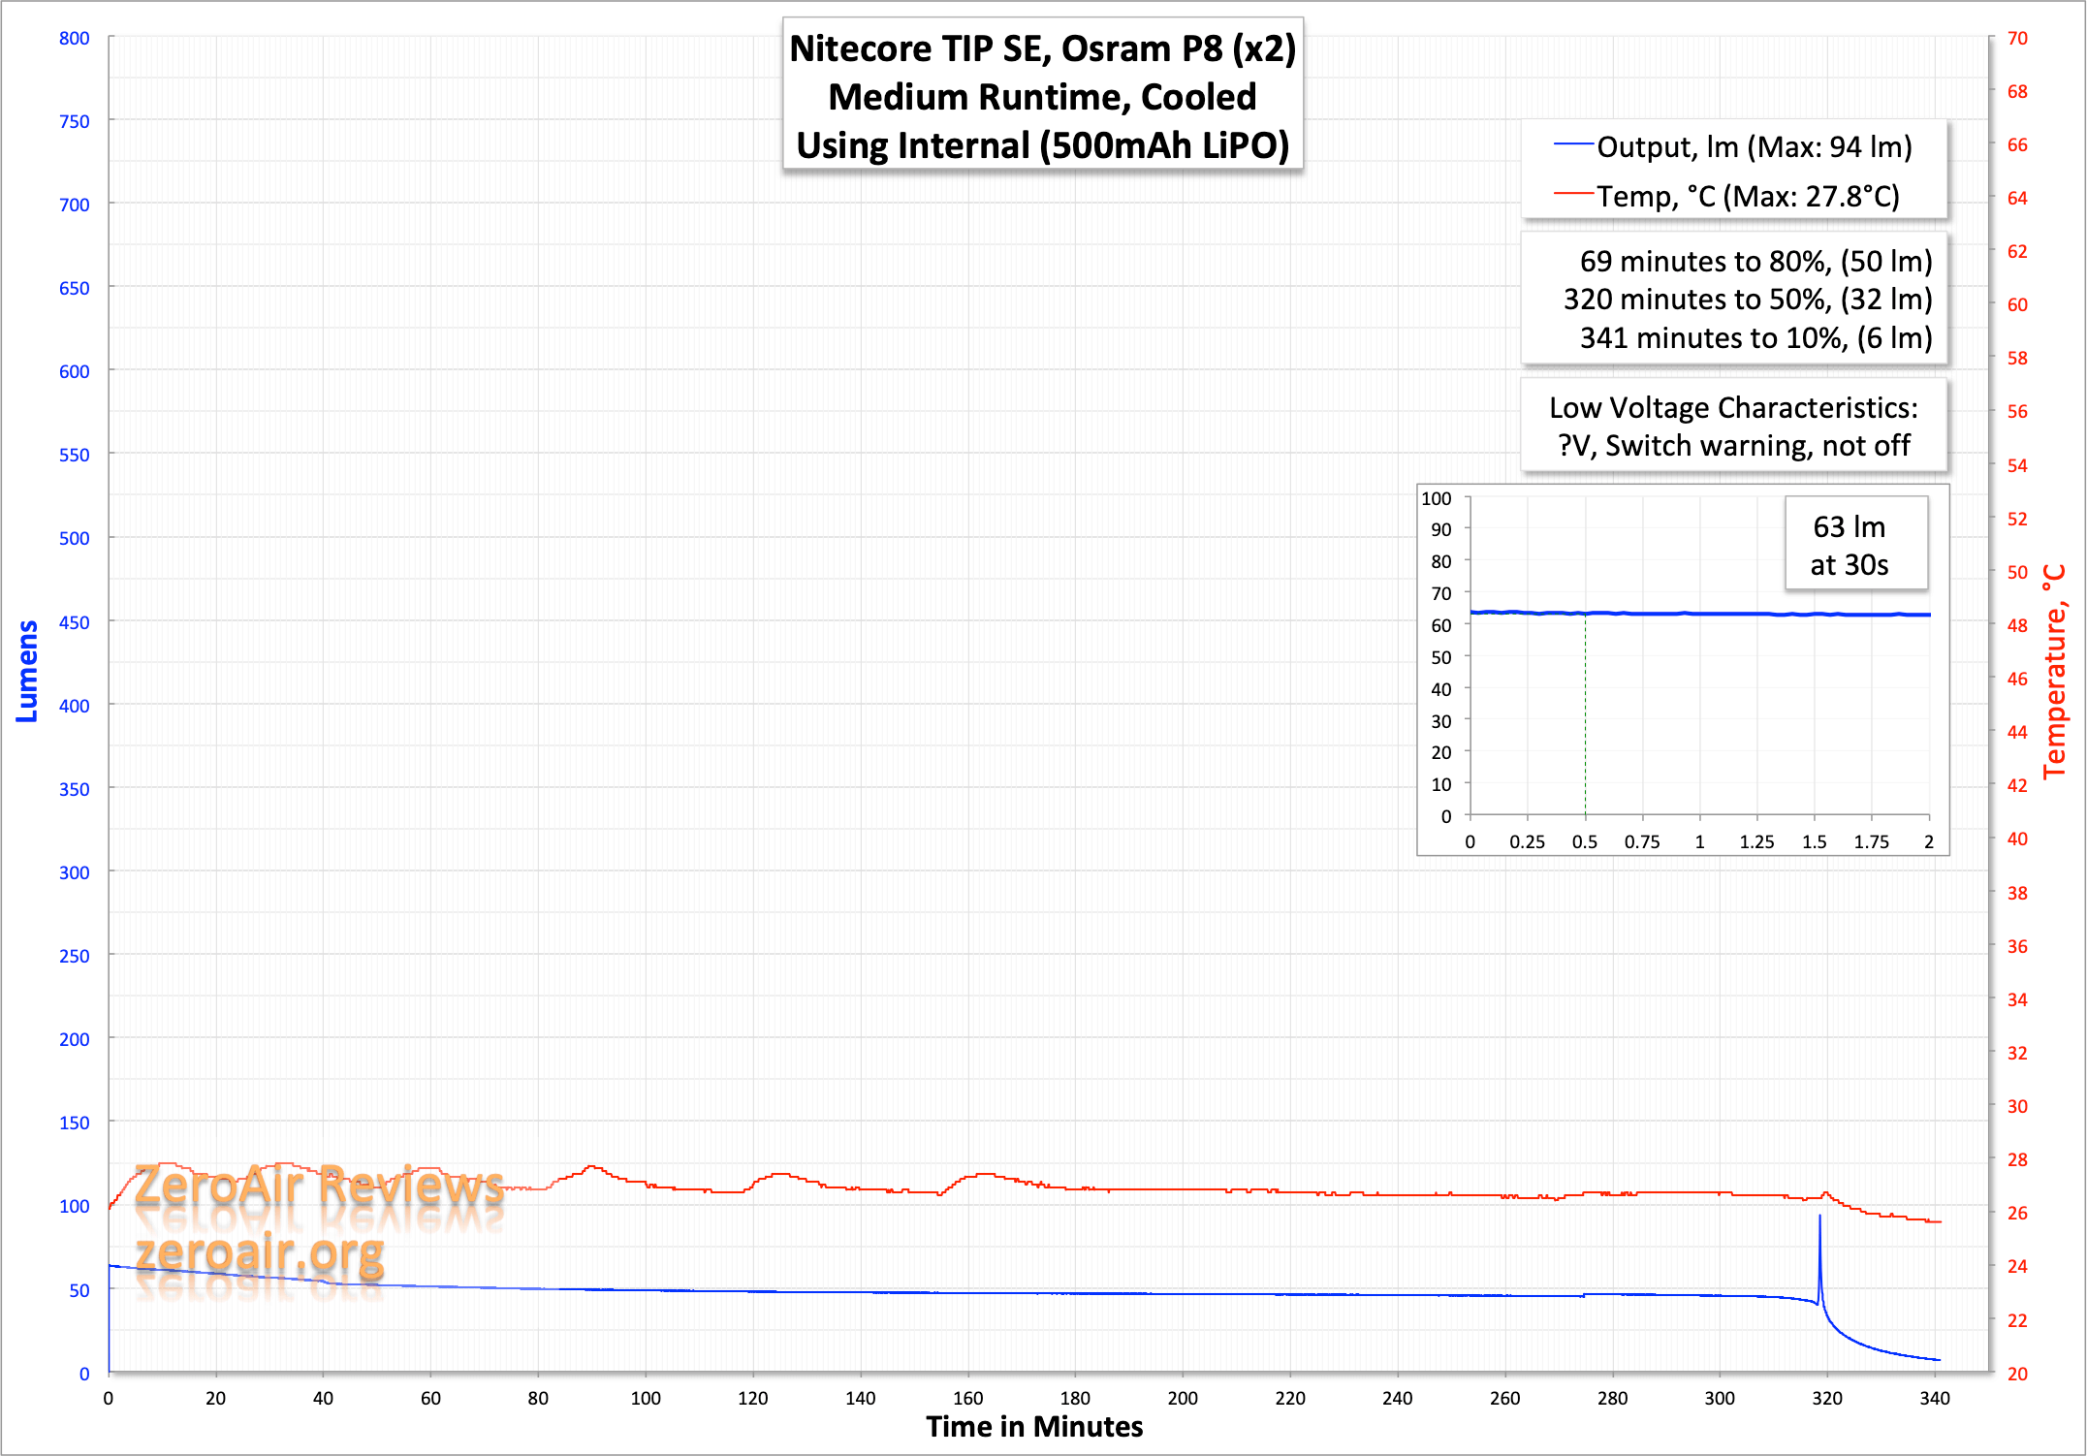This screenshot has width=2087, height=1456.
Task: Click the Temperature °C axis label
Action: click(2054, 671)
